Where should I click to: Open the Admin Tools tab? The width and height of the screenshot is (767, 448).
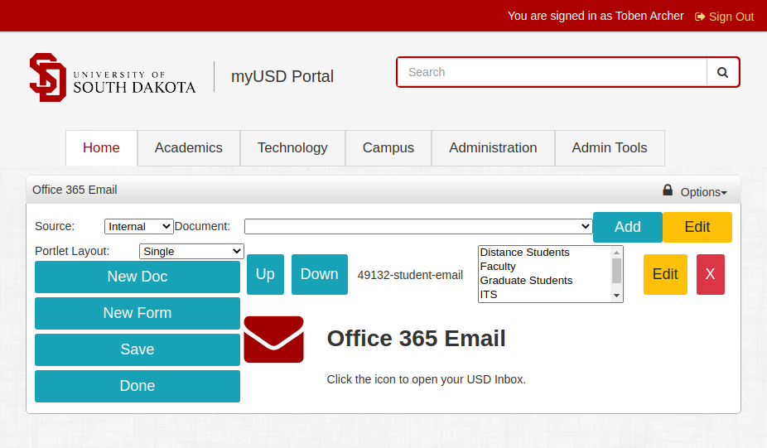coord(610,148)
